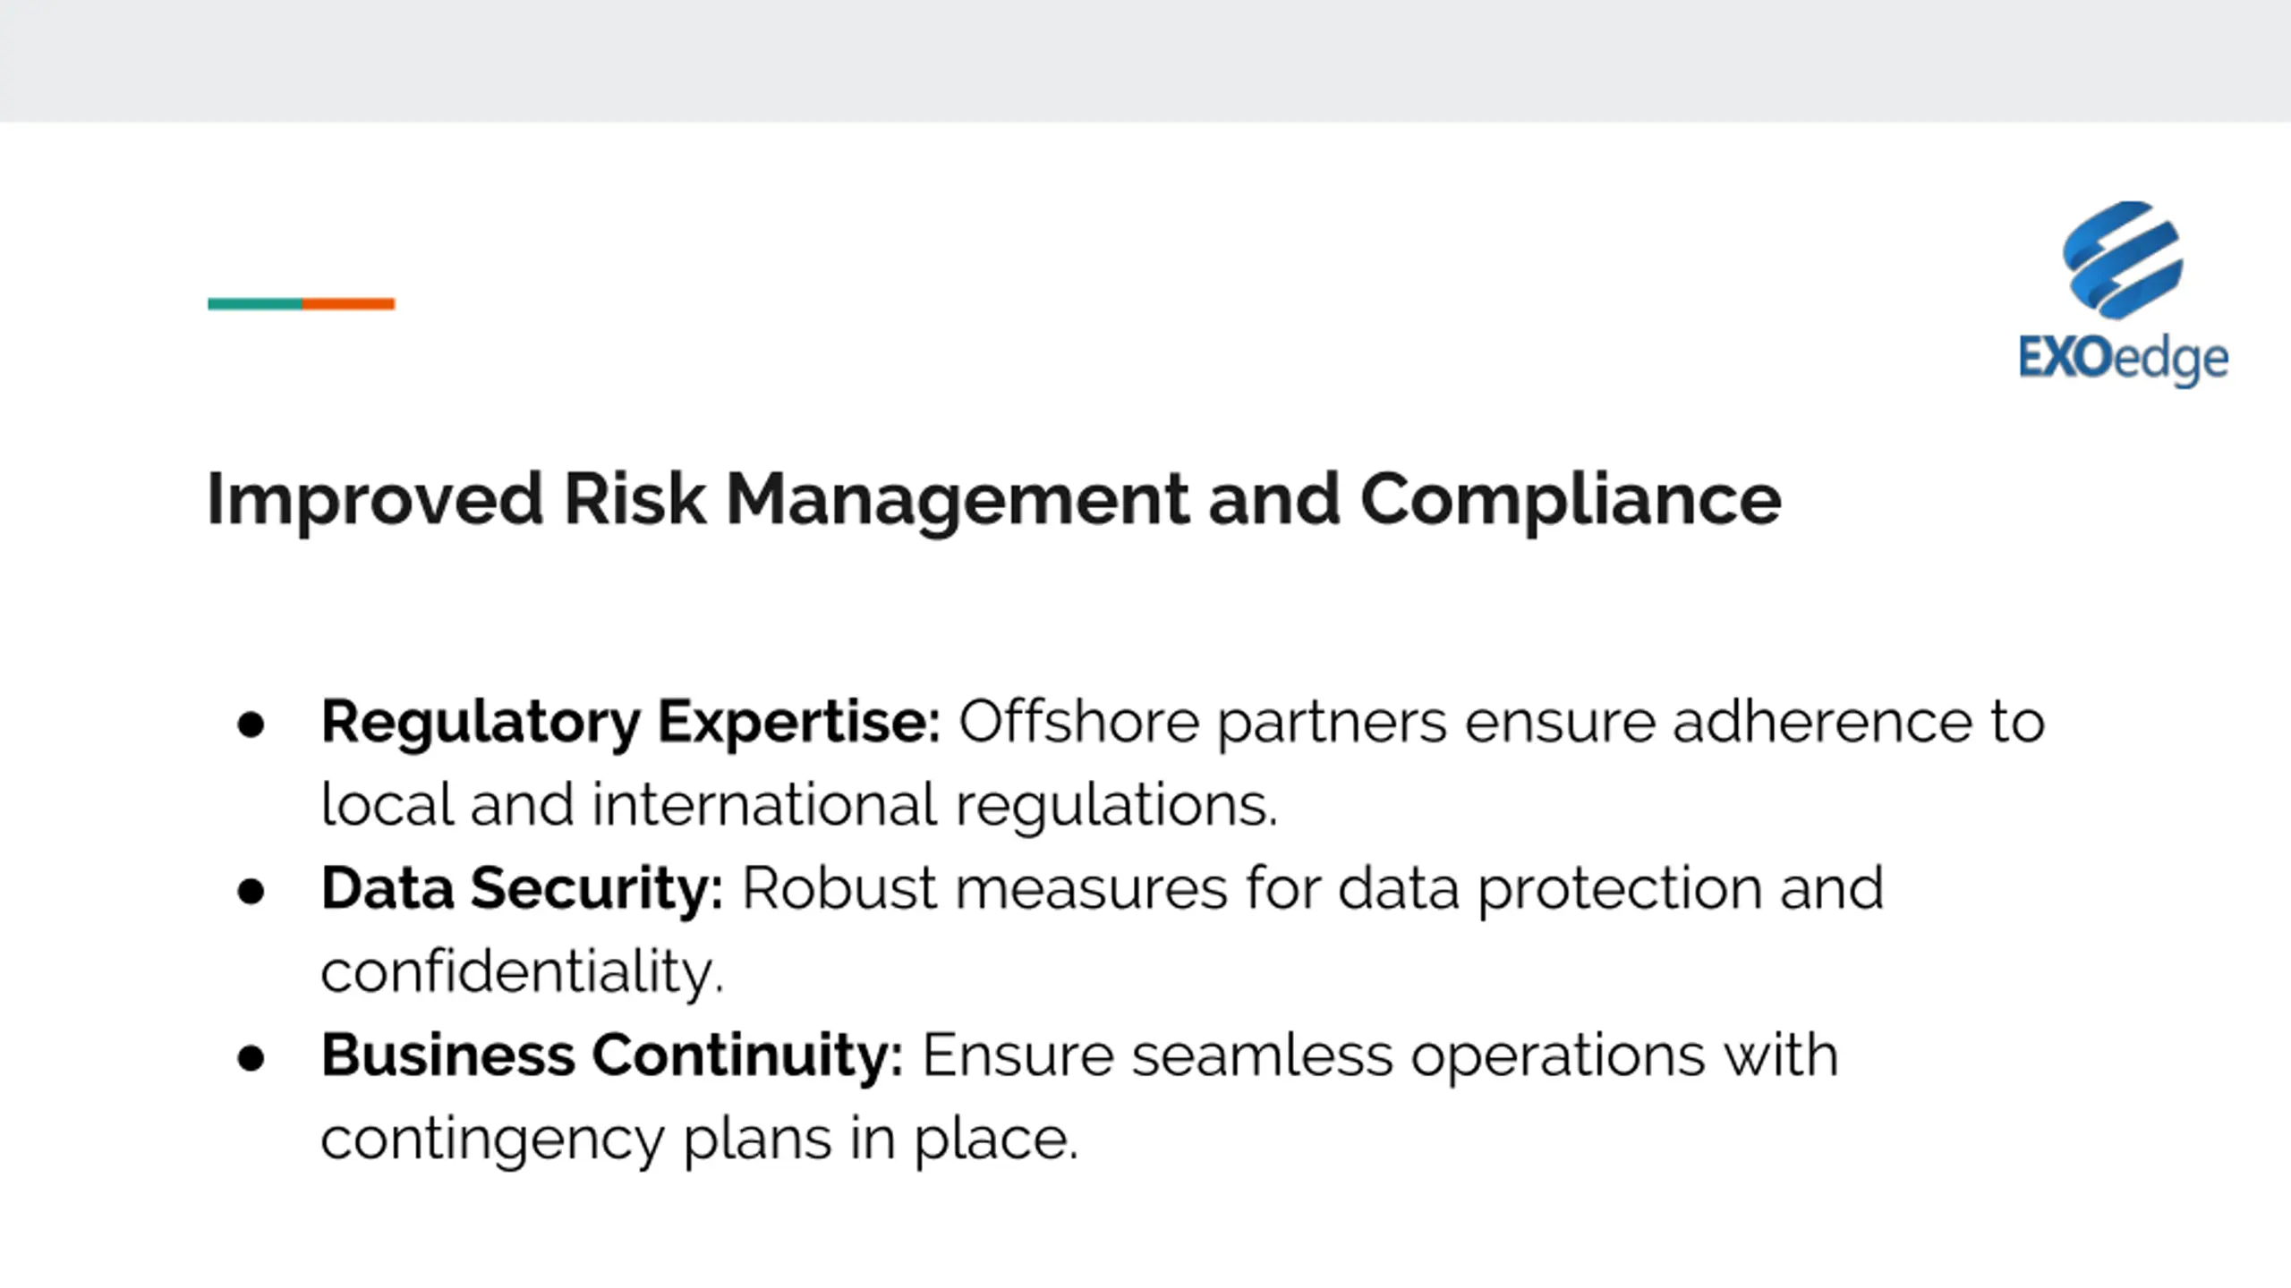This screenshot has height=1288, width=2291.
Task: Click the bullet dot beside Business Continuity
Action: [251, 1058]
